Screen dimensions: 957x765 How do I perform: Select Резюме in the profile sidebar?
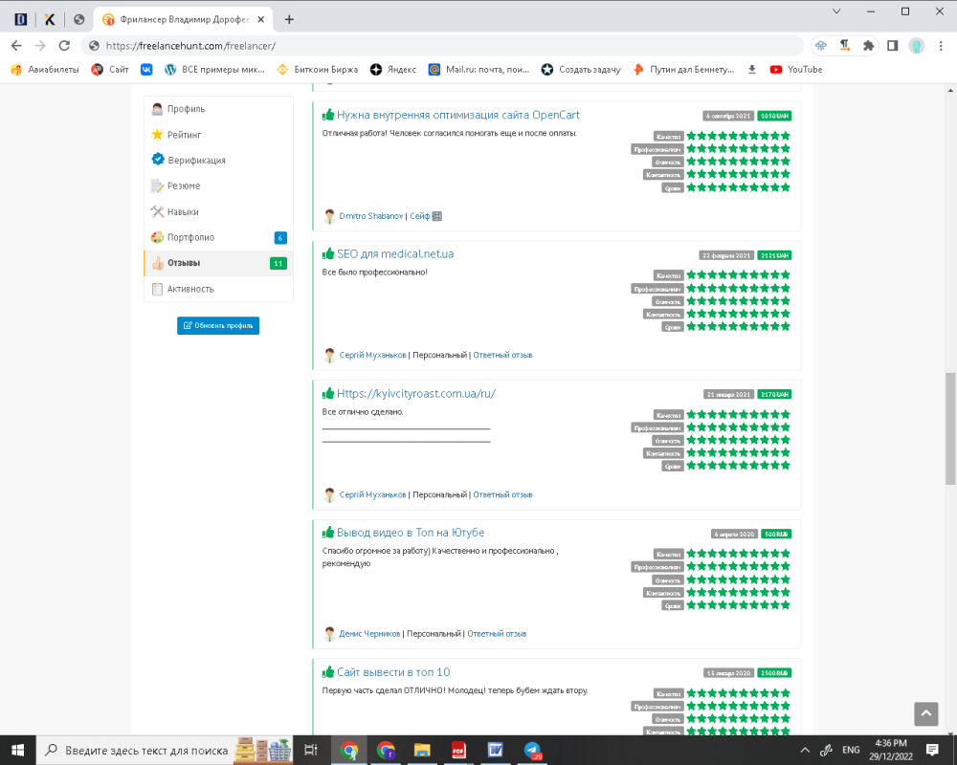click(x=184, y=186)
